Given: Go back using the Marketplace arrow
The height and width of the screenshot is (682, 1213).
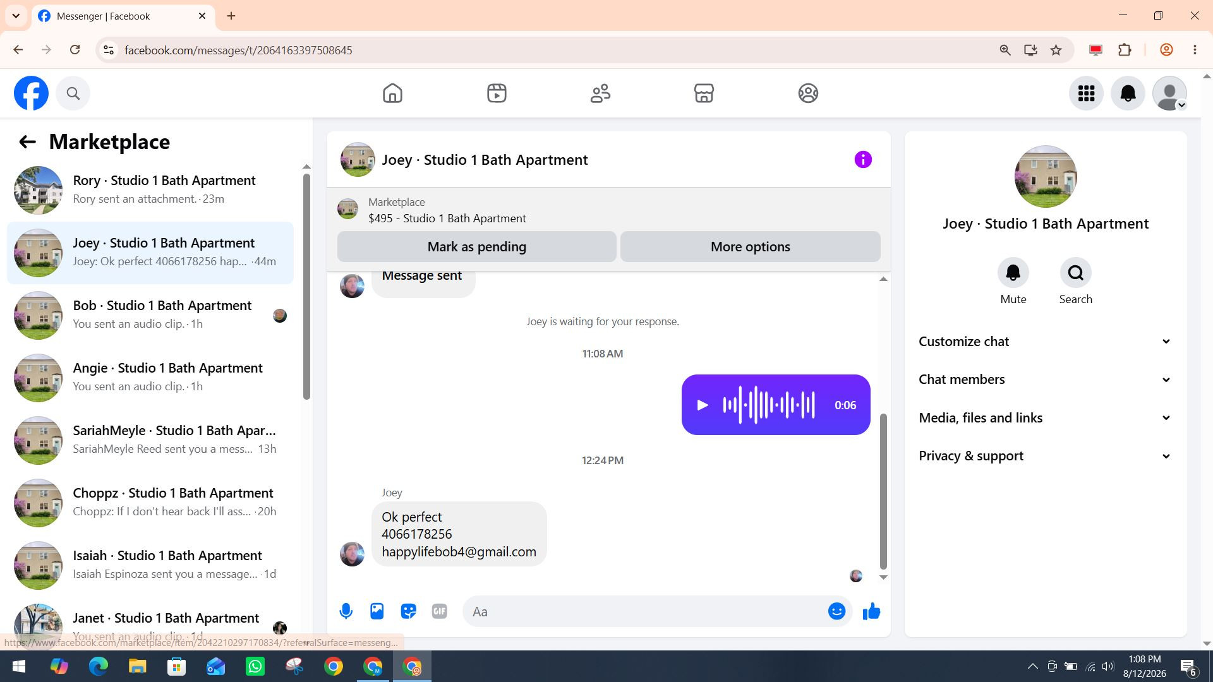Looking at the screenshot, I should point(27,141).
